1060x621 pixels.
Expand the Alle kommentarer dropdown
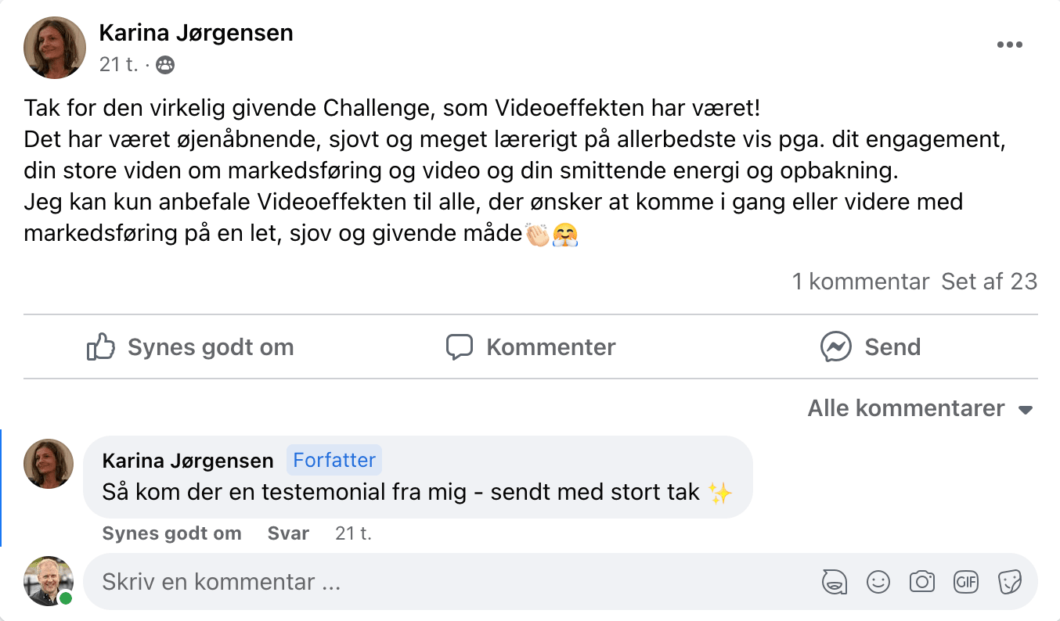pos(921,408)
